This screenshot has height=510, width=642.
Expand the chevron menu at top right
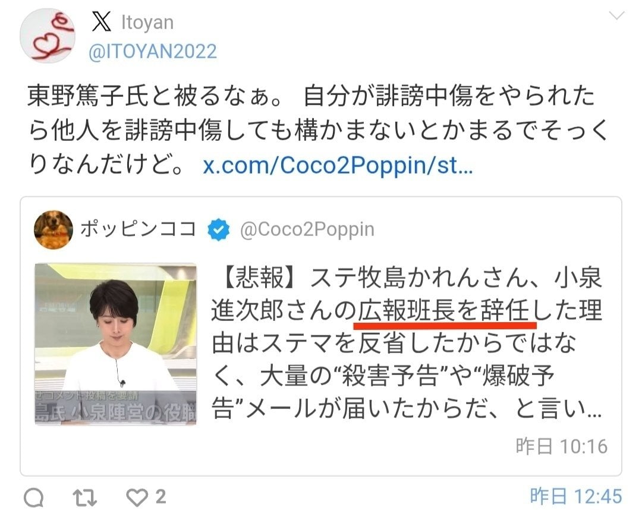pos(616,16)
